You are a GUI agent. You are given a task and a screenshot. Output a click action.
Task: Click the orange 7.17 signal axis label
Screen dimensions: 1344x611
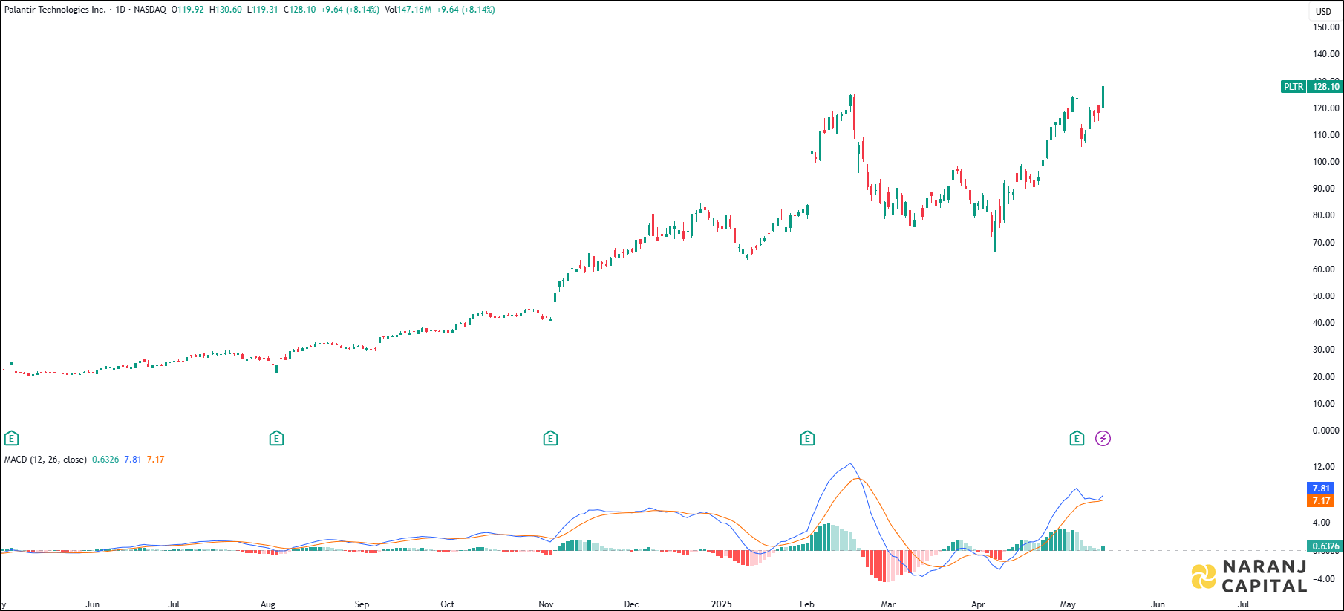tap(1321, 501)
